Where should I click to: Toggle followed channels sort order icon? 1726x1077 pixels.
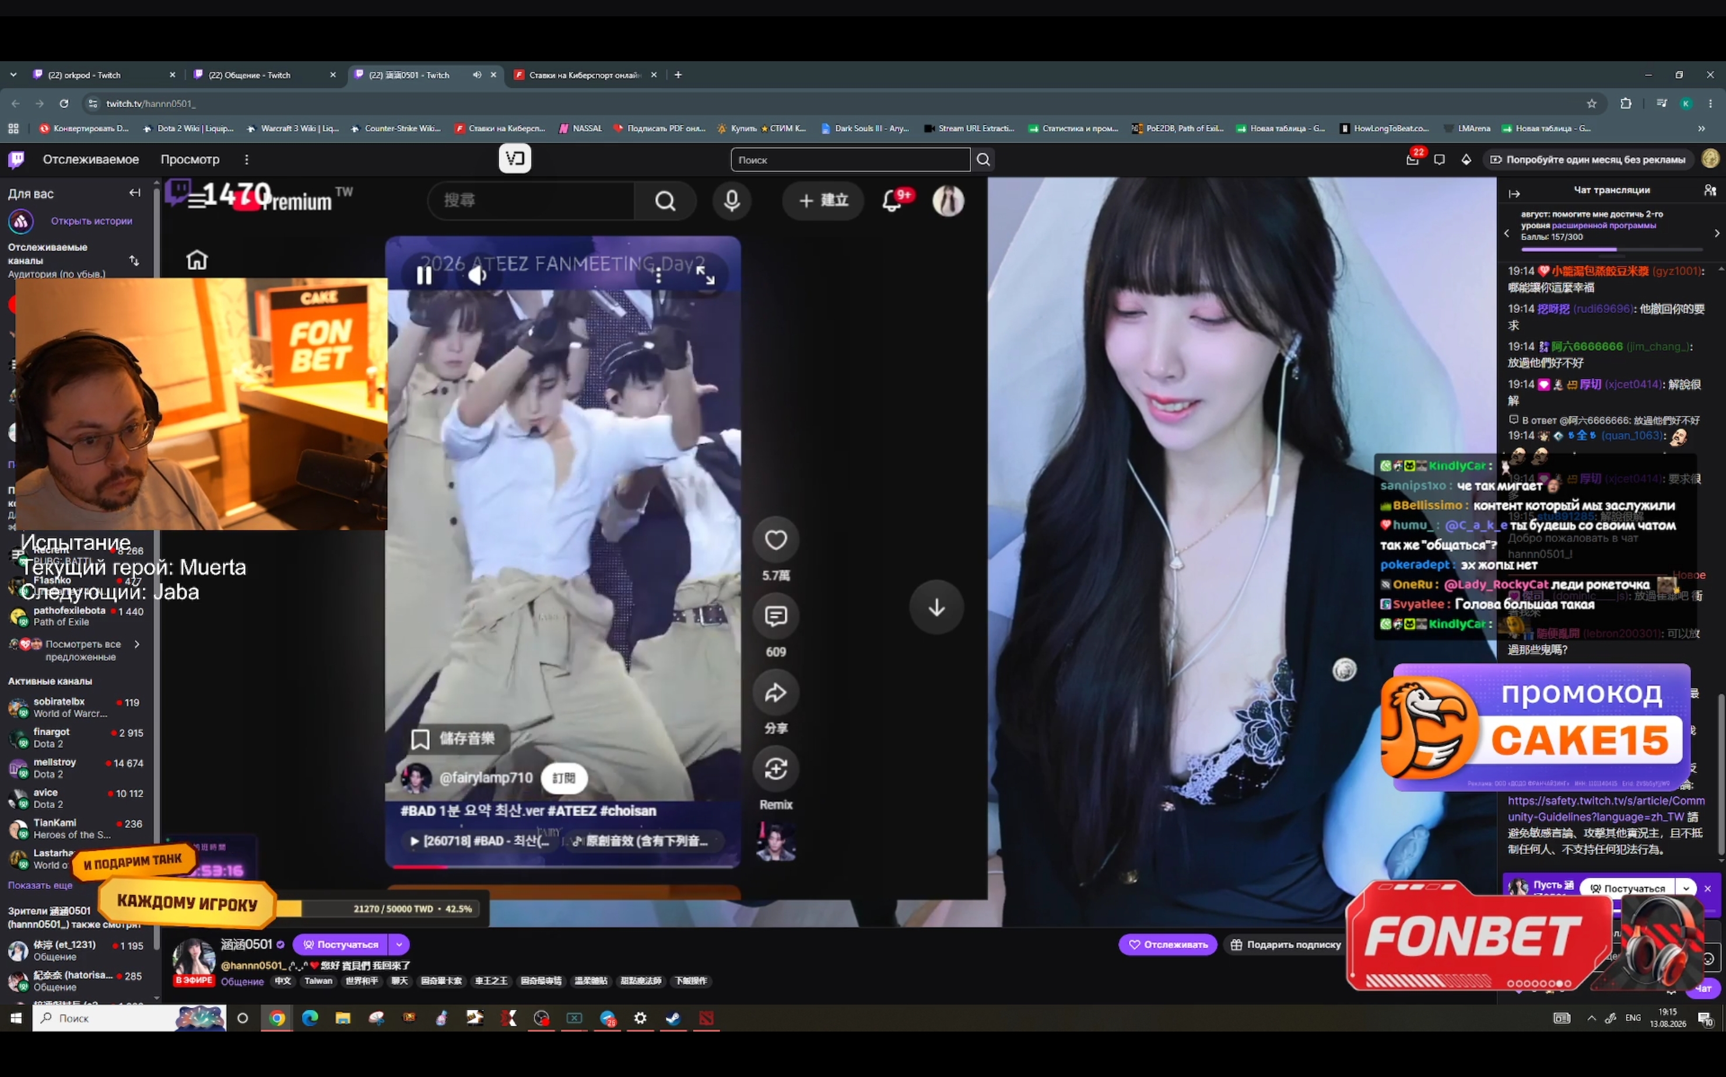(x=134, y=261)
